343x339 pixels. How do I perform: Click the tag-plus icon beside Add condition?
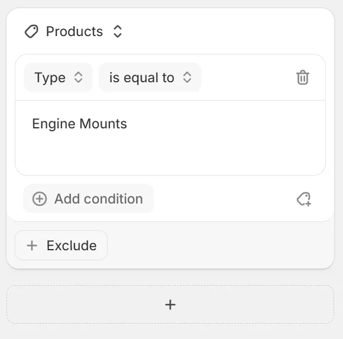coord(304,199)
